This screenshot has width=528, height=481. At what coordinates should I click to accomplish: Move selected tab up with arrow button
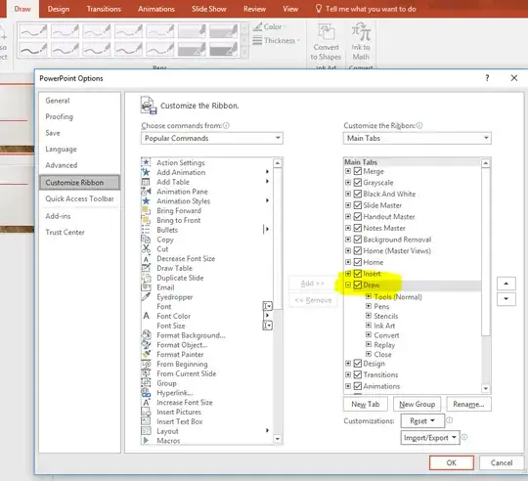506,284
